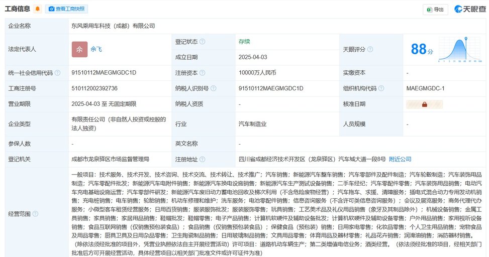The image size is (489, 257).
Task: Select 纳税人识别号 value 91510112MAEGMGDC1D
Action: tap(271, 88)
